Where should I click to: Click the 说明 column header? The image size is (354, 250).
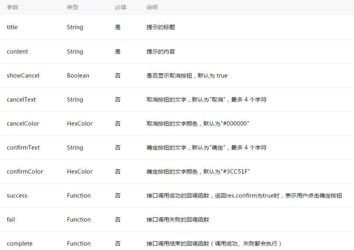point(151,7)
